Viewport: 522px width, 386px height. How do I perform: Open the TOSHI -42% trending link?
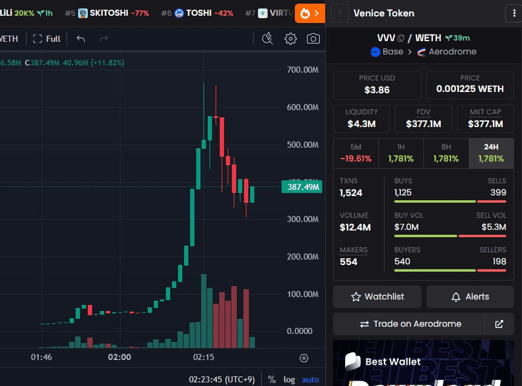click(x=197, y=13)
